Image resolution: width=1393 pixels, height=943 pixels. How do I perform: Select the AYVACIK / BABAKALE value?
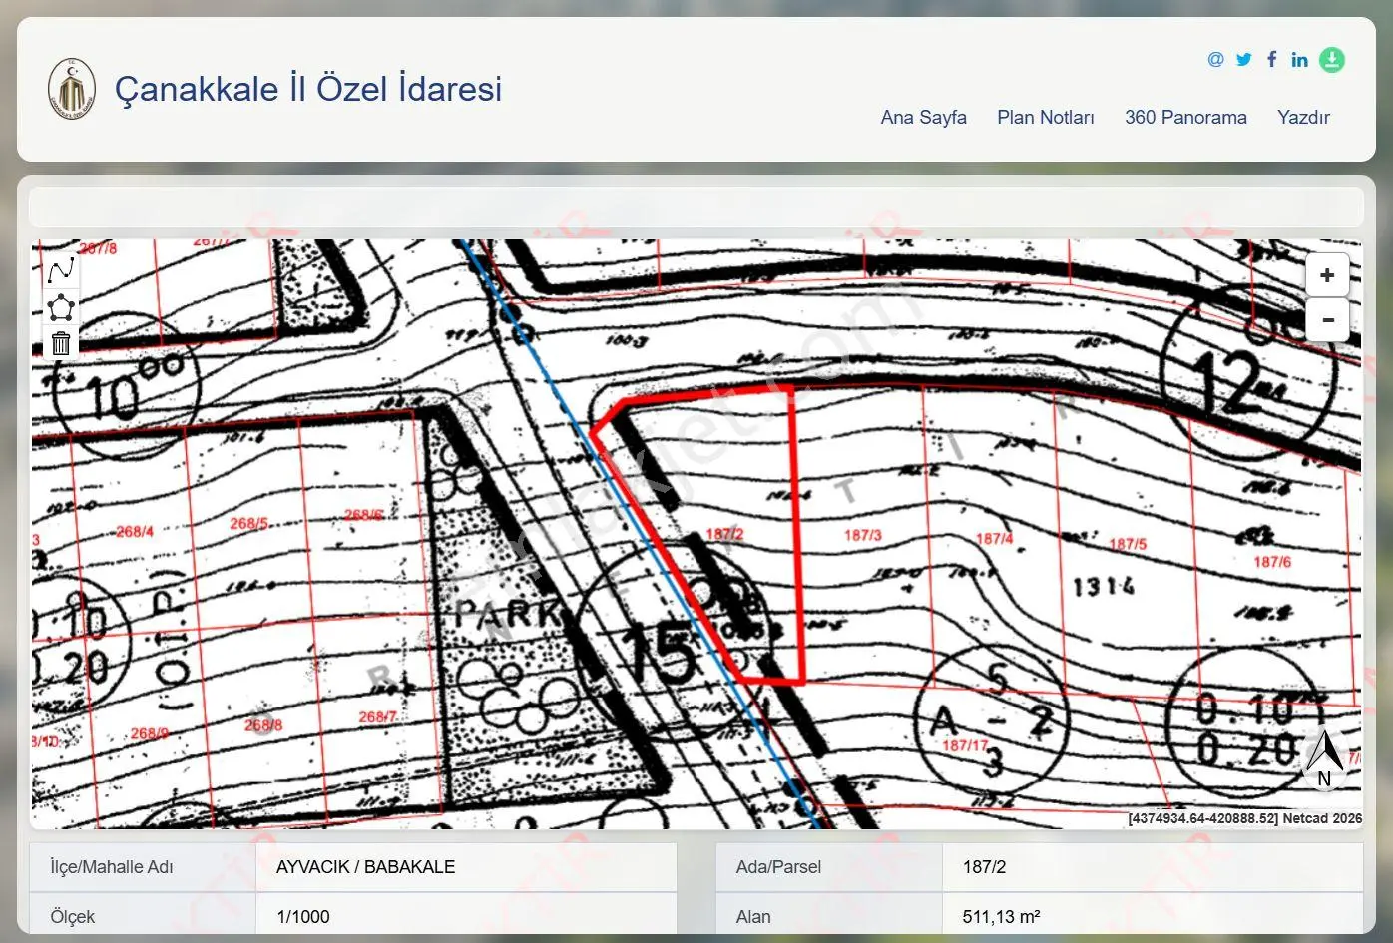pyautogui.click(x=365, y=866)
